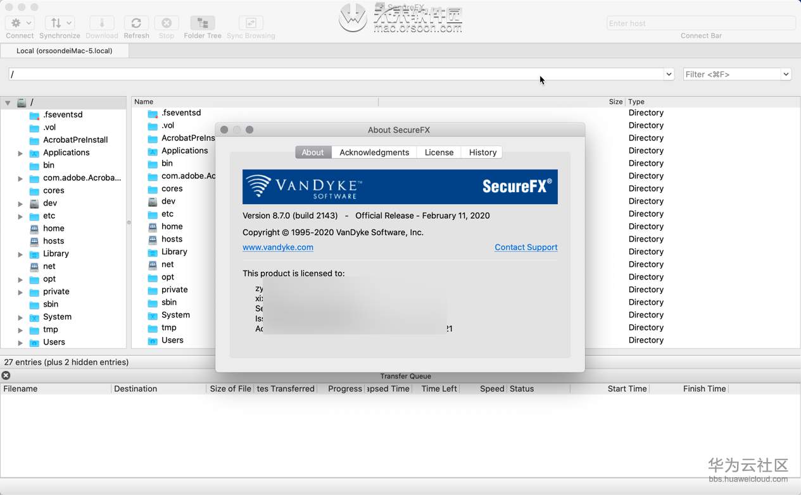
Task: Select tmp folder icon in file list
Action: (153, 328)
